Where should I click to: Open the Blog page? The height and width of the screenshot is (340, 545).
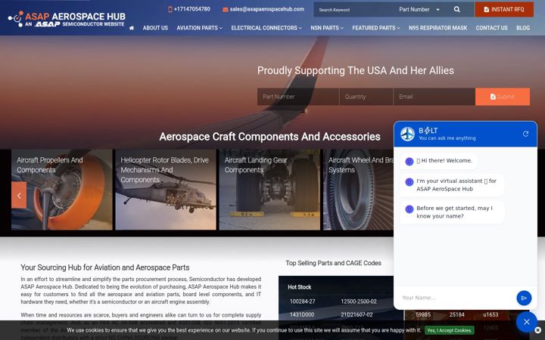pyautogui.click(x=523, y=28)
